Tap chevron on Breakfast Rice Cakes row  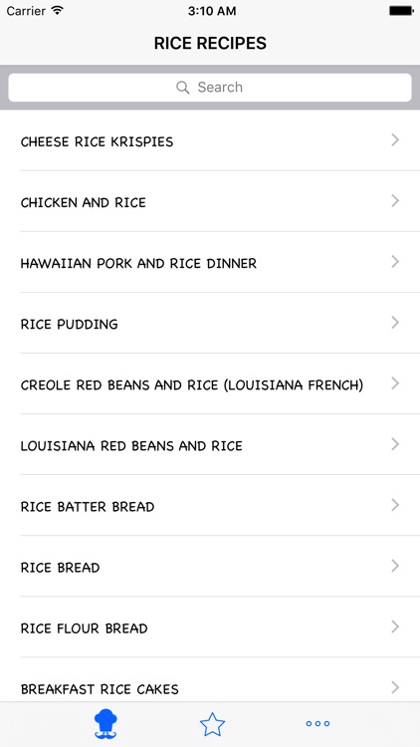tap(395, 687)
